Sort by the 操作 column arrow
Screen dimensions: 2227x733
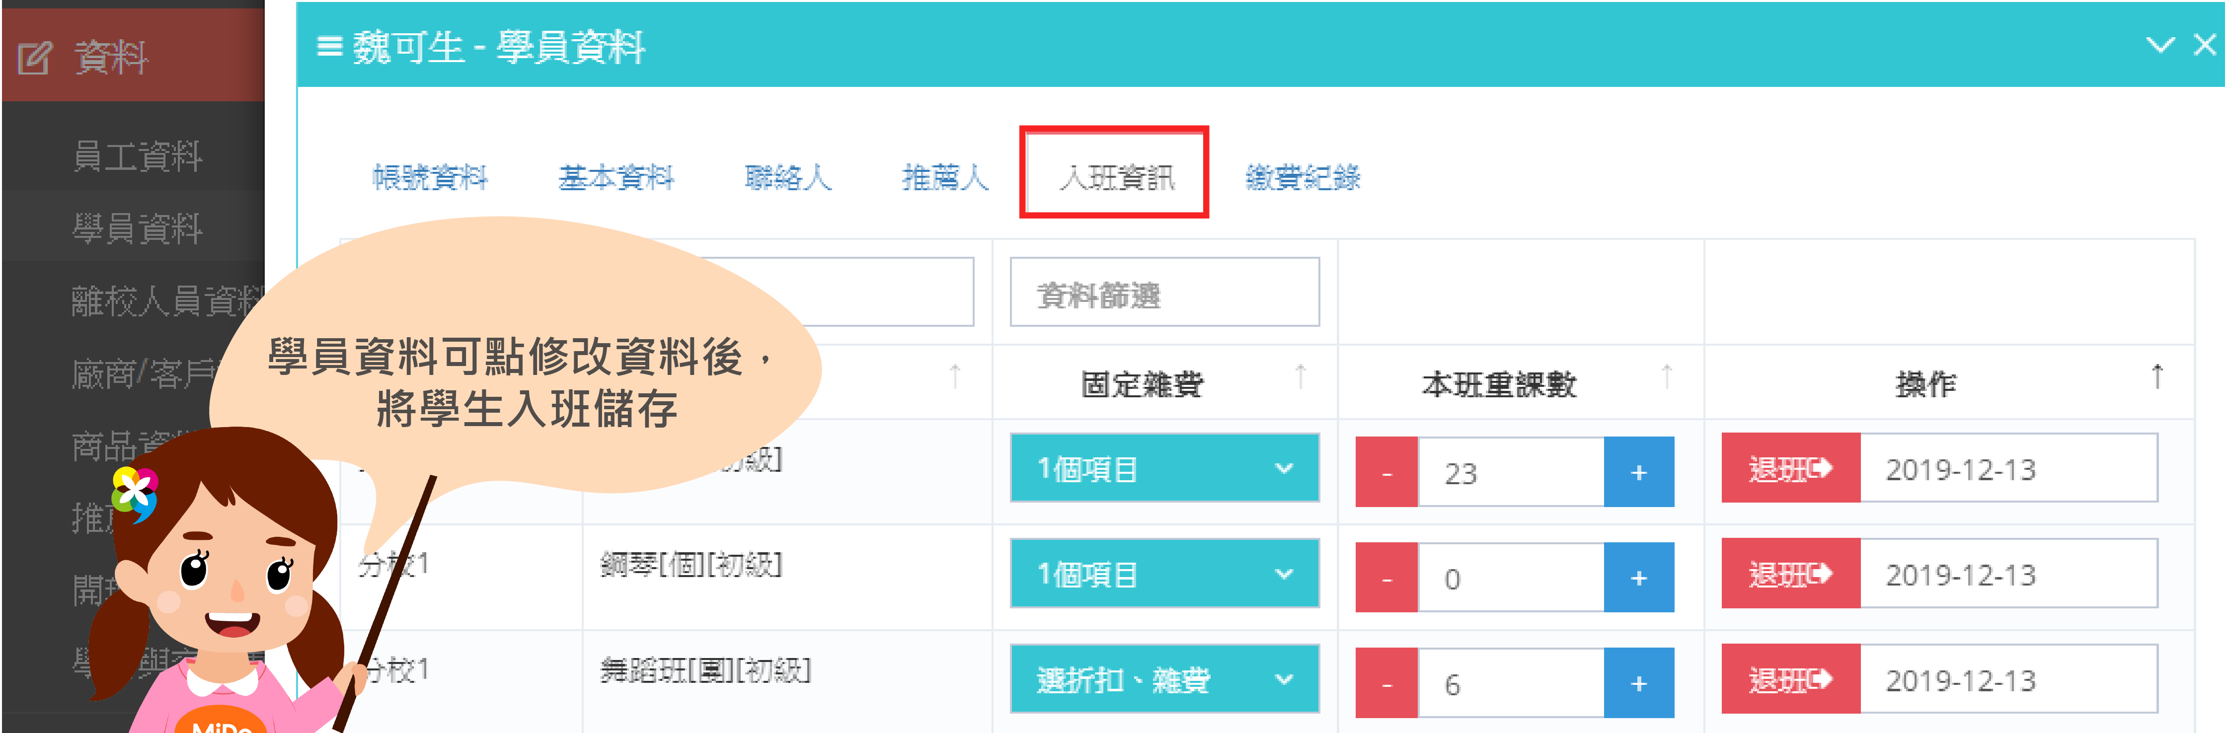click(x=2157, y=376)
